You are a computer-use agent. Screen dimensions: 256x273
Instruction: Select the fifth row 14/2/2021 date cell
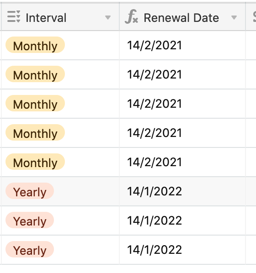coord(182,162)
